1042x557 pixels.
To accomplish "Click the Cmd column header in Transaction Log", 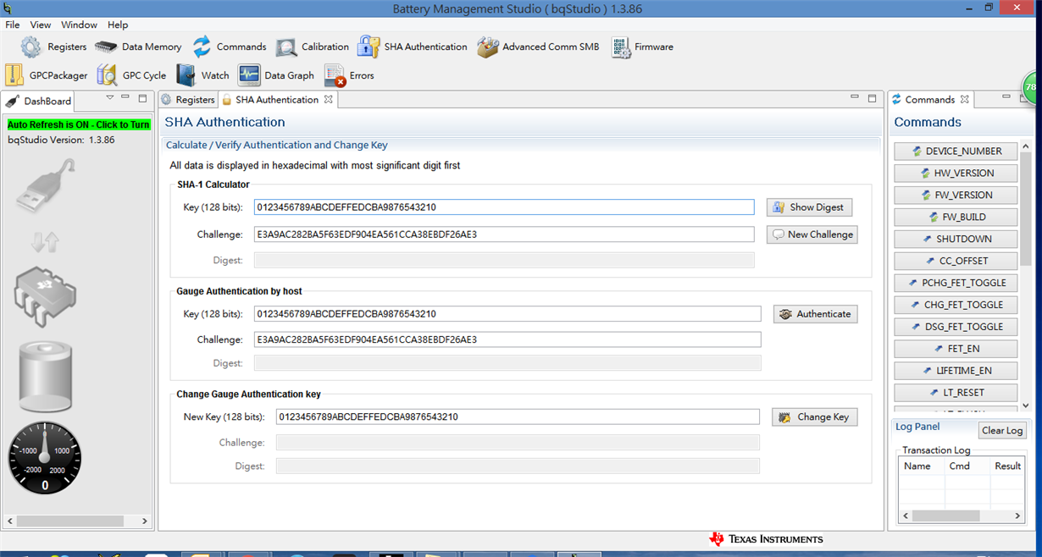I will point(967,466).
